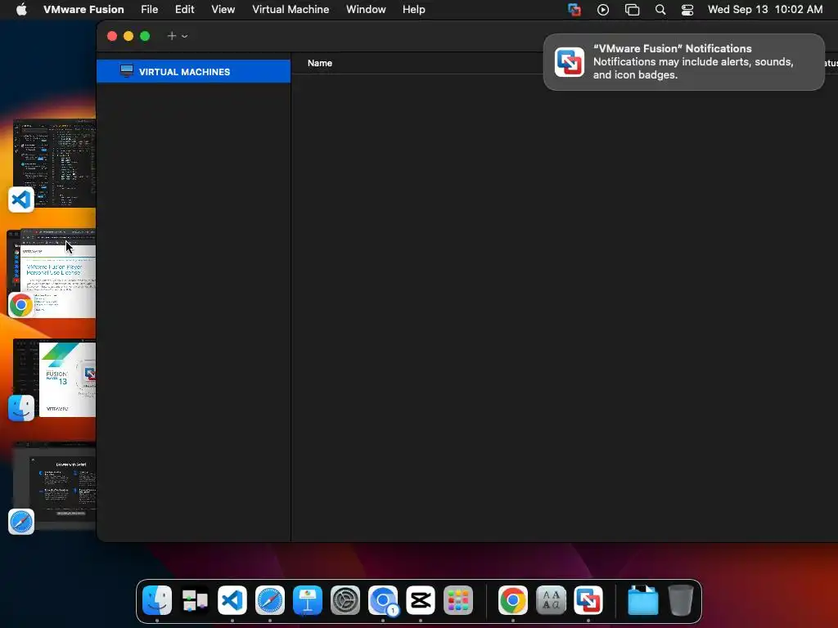
Task: Open Launchpad from the Dock
Action: 458,600
